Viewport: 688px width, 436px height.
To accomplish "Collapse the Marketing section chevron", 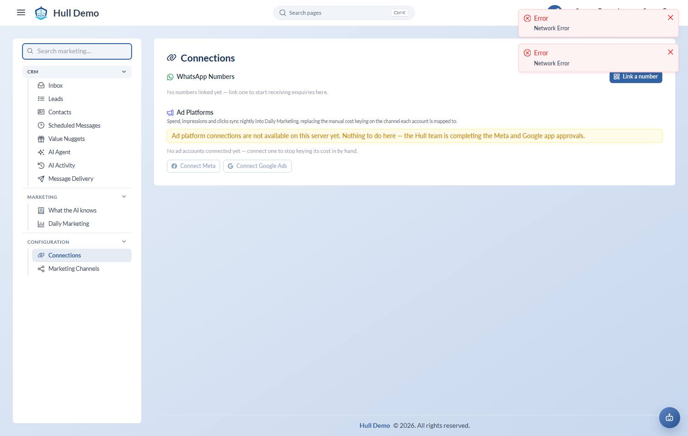I will coord(124,196).
